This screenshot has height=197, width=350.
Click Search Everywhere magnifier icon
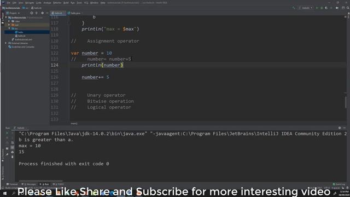point(348,8)
